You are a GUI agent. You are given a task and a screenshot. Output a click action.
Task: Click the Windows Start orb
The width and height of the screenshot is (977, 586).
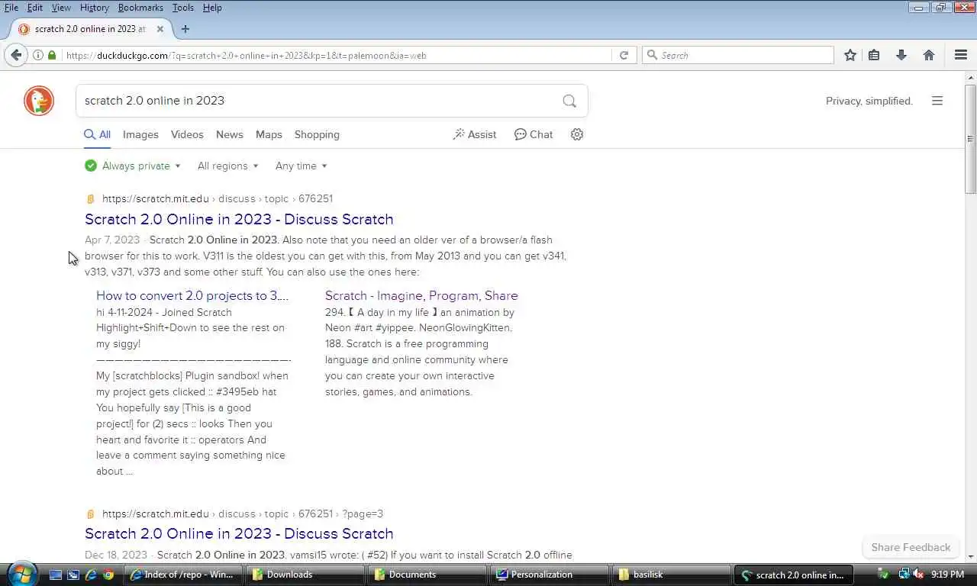click(21, 573)
